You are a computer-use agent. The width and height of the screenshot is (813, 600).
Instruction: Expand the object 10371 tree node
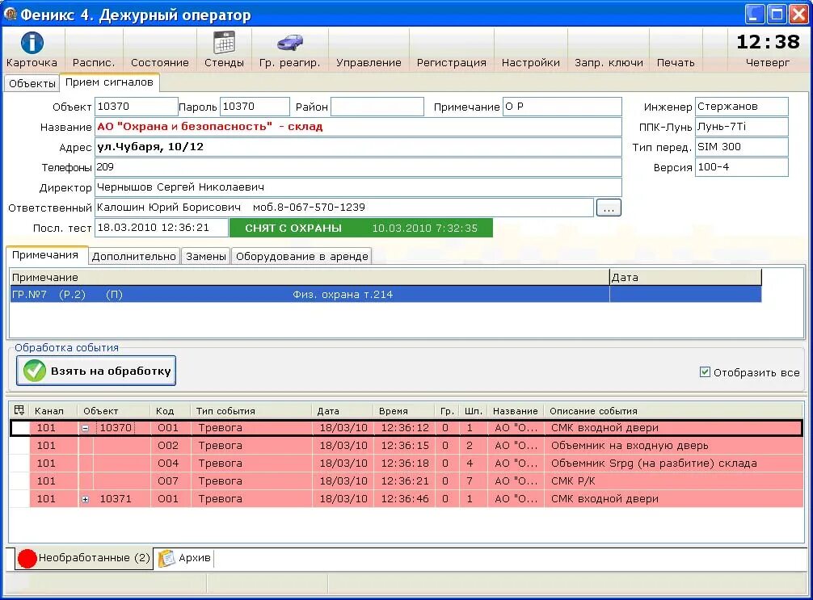click(x=86, y=500)
